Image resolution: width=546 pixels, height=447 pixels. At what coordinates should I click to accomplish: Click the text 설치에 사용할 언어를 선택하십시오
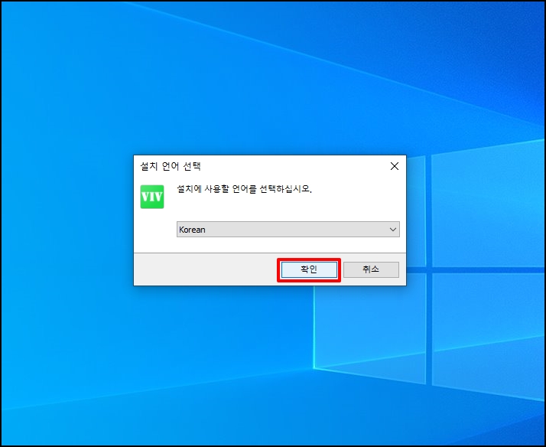pos(244,189)
